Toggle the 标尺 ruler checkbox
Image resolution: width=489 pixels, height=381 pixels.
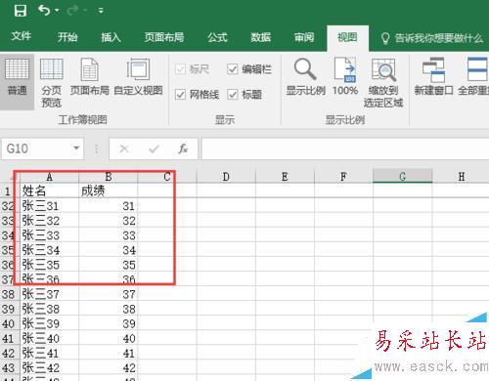pos(180,69)
